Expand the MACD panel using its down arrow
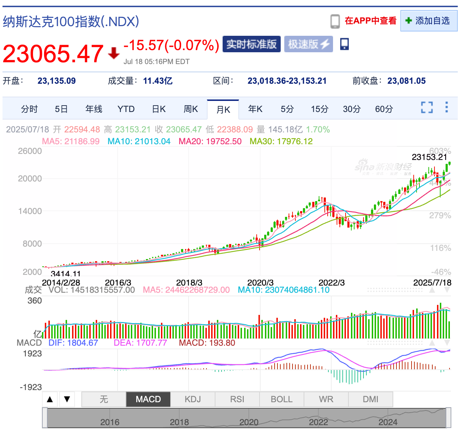 (447, 343)
